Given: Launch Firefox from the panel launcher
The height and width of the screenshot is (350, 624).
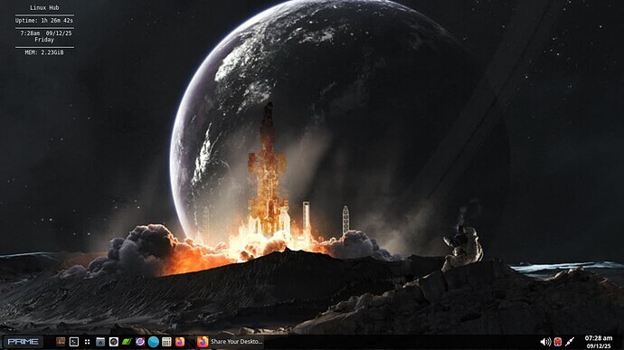Looking at the screenshot, I should (180, 342).
